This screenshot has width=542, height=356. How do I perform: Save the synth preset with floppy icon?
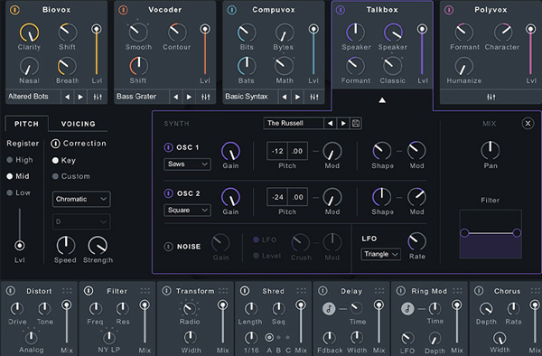356,124
